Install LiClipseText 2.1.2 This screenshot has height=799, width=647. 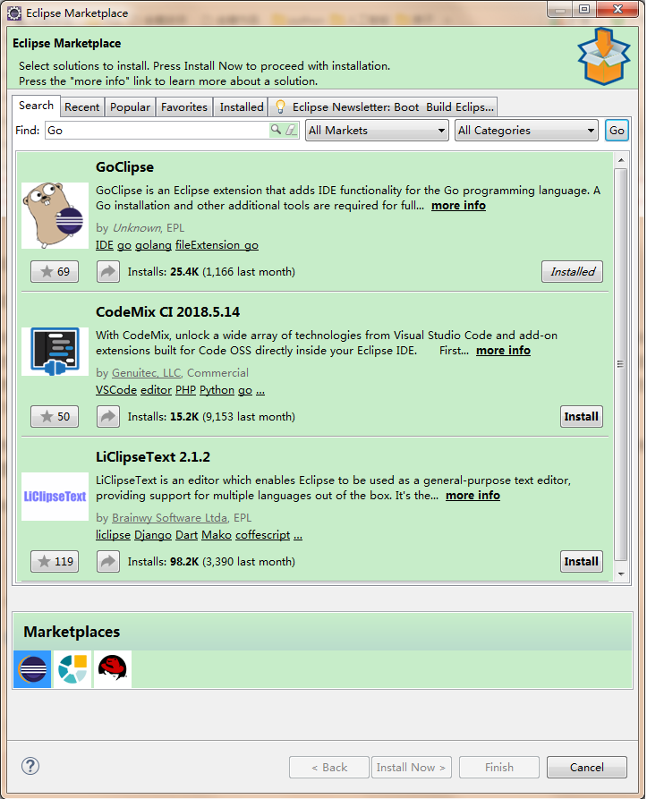[x=582, y=562]
